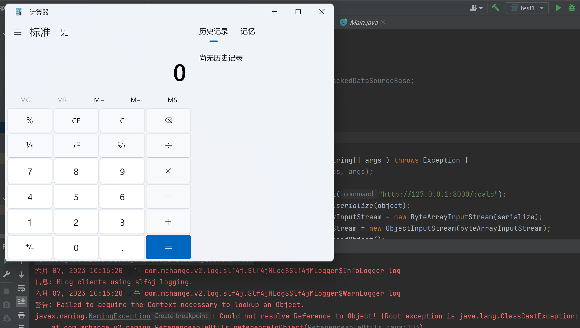The width and height of the screenshot is (580, 328).
Task: Build project with the hammer icon
Action: point(496,8)
